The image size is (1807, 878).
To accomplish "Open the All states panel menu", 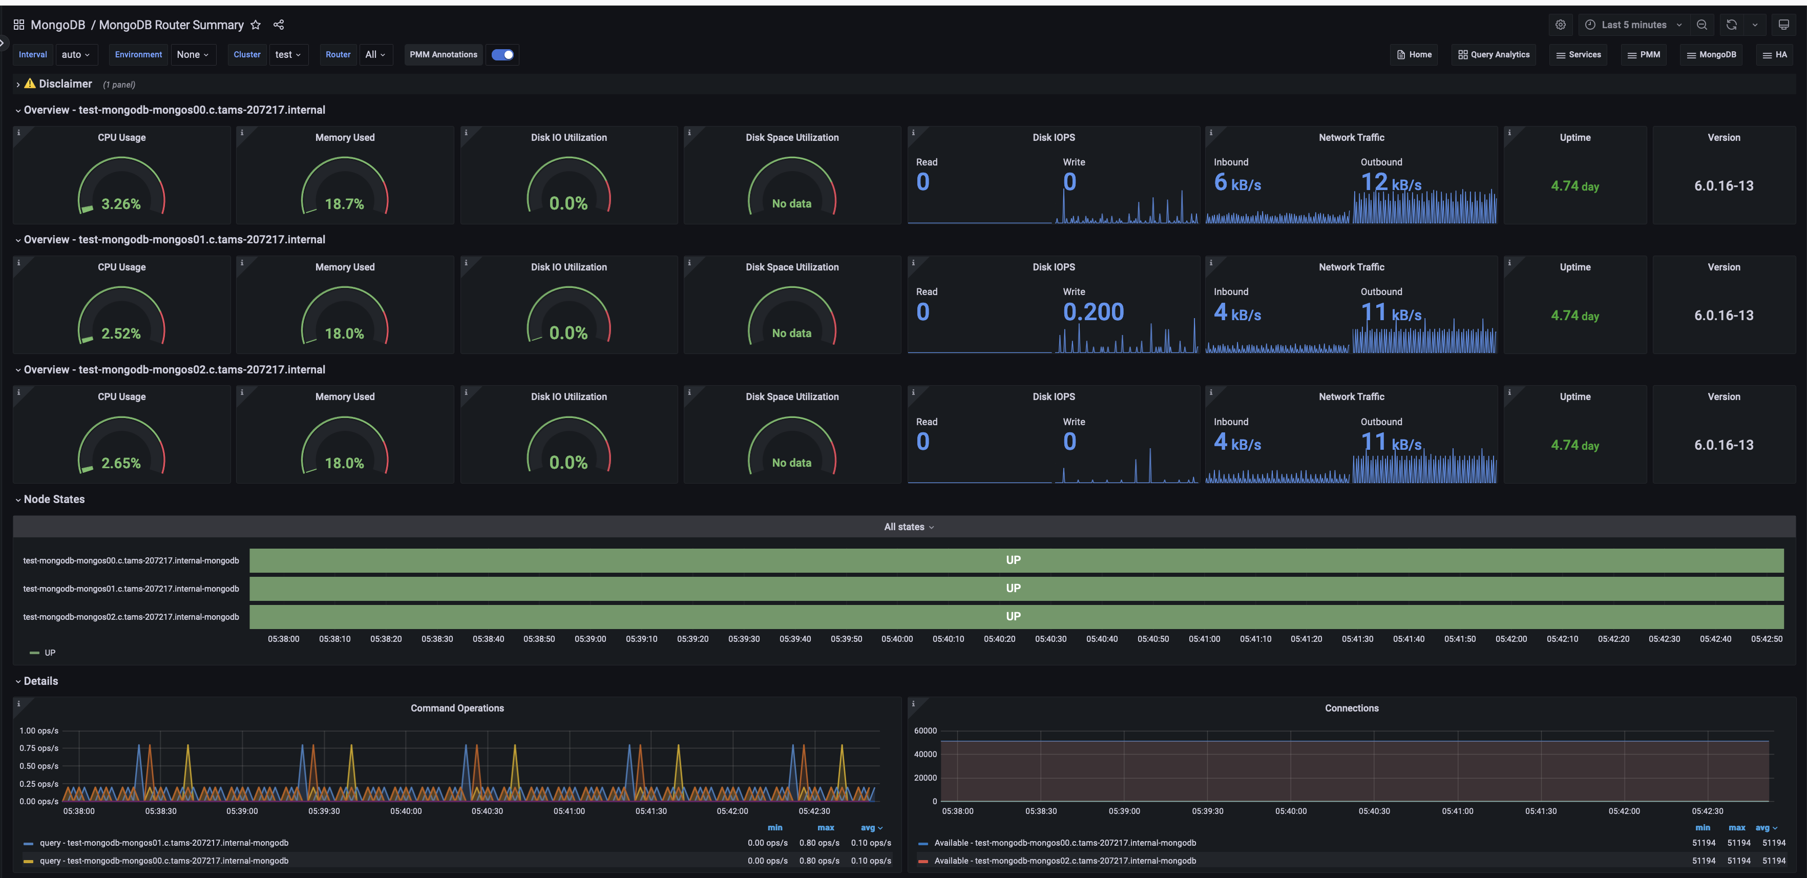I will [x=909, y=527].
